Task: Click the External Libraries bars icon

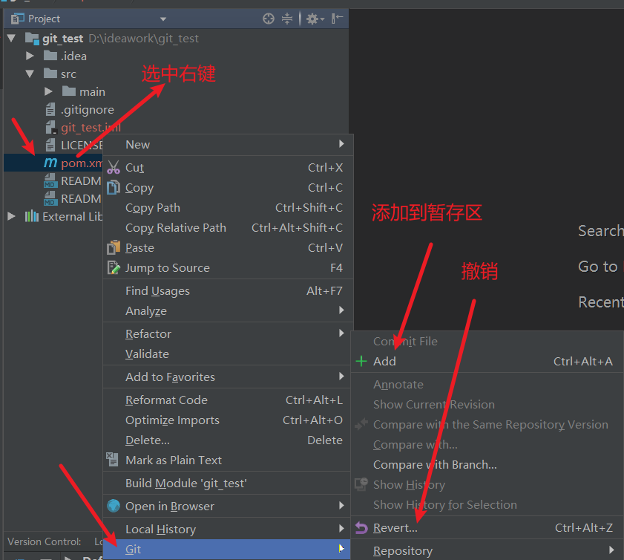Action: click(32, 216)
